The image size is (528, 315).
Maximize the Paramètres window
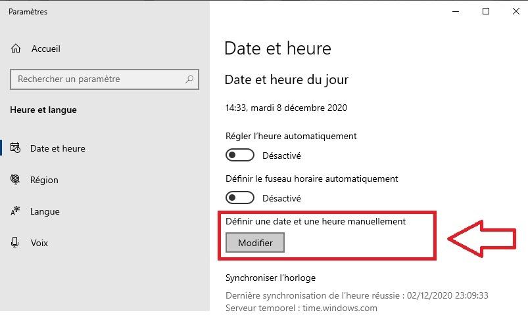pos(485,11)
